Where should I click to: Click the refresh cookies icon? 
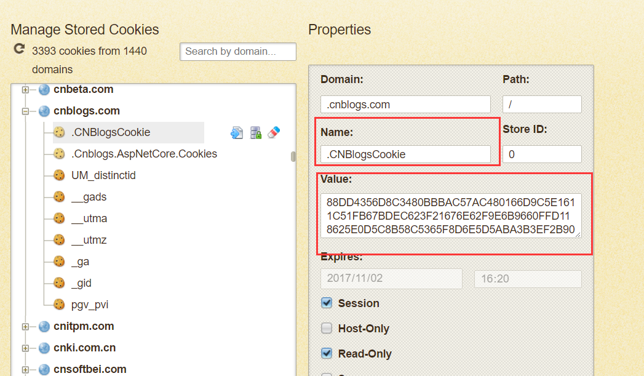tap(19, 49)
